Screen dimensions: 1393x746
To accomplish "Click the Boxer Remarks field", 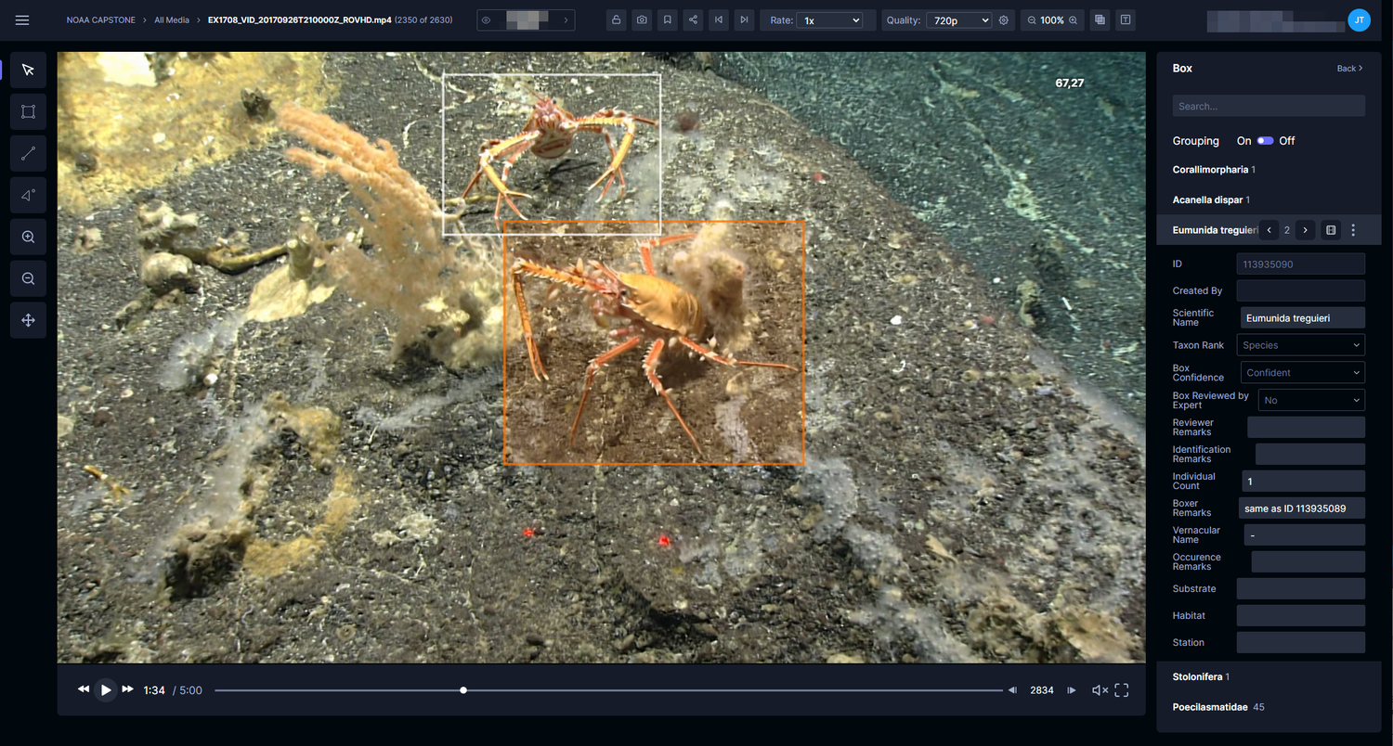I will point(1302,508).
